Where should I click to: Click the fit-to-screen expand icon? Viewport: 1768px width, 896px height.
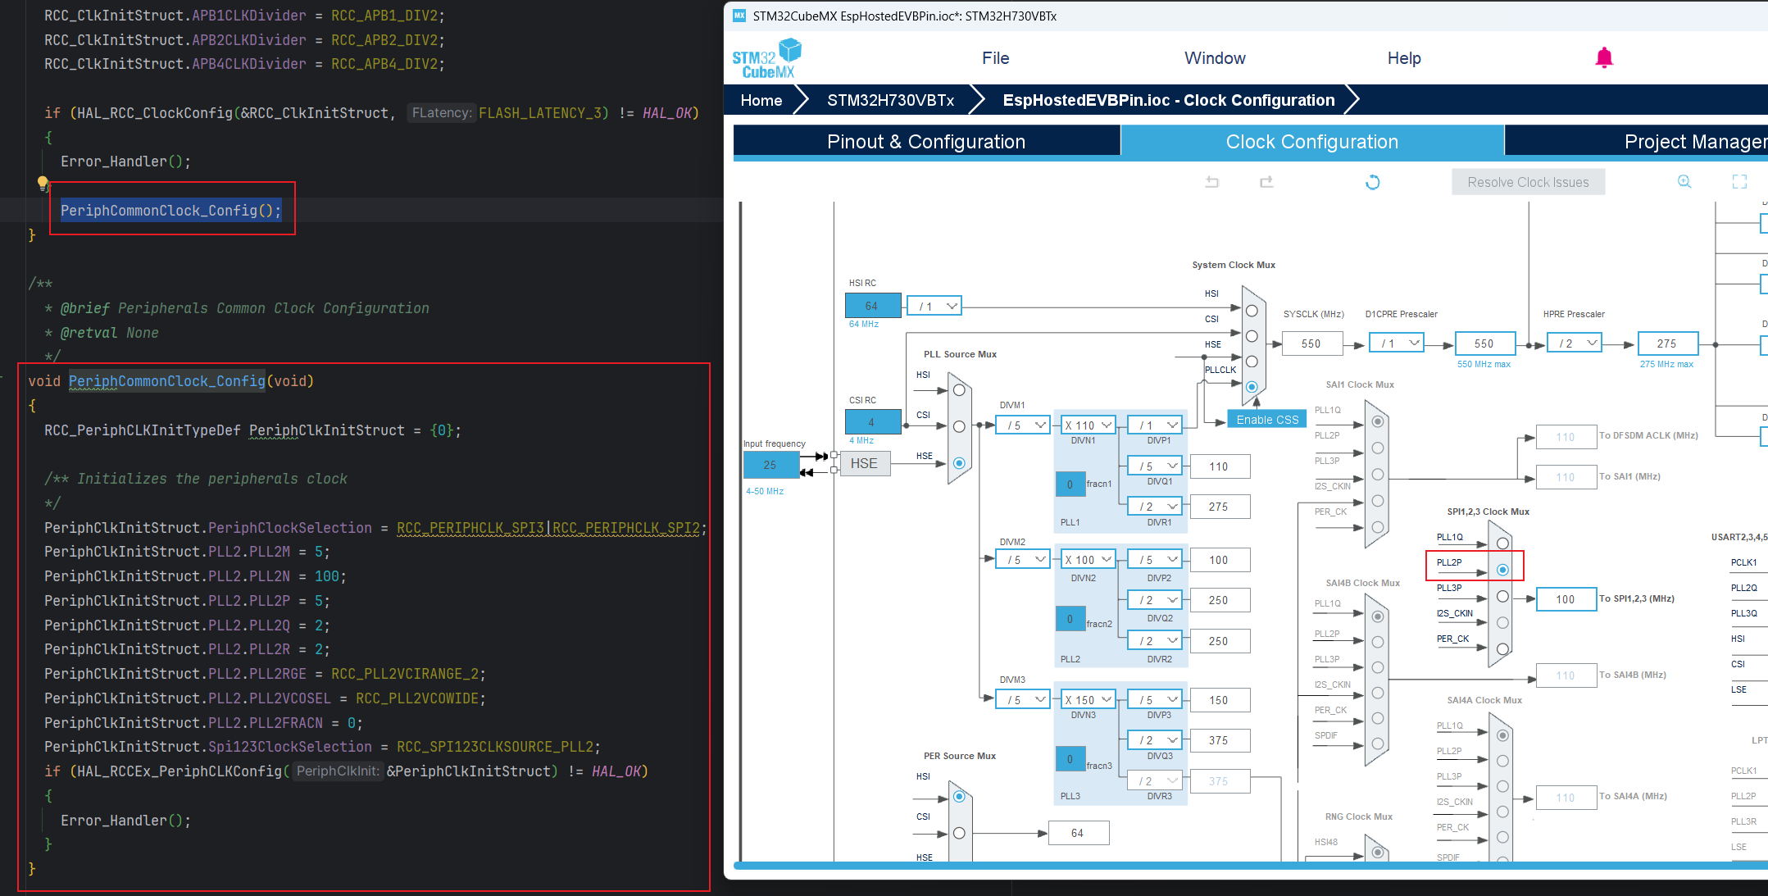point(1739,182)
